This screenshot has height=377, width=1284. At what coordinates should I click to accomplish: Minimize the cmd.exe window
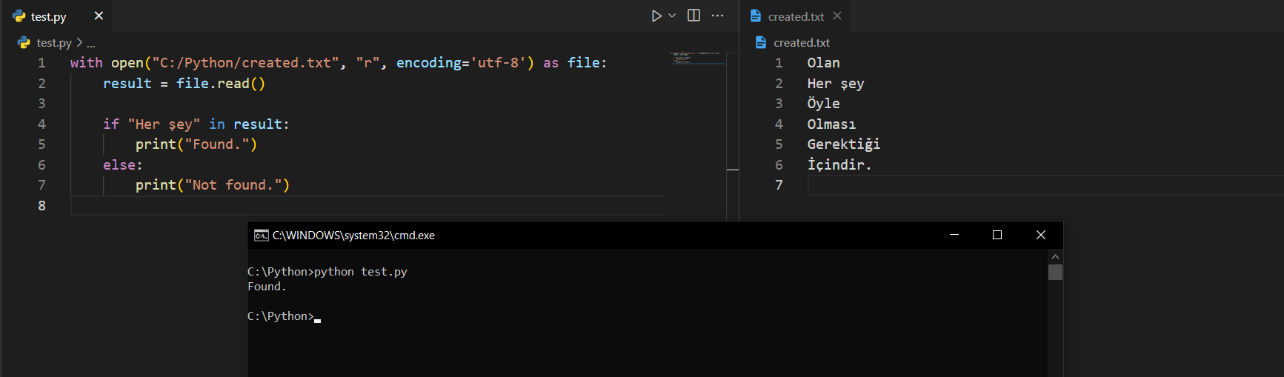coord(954,235)
